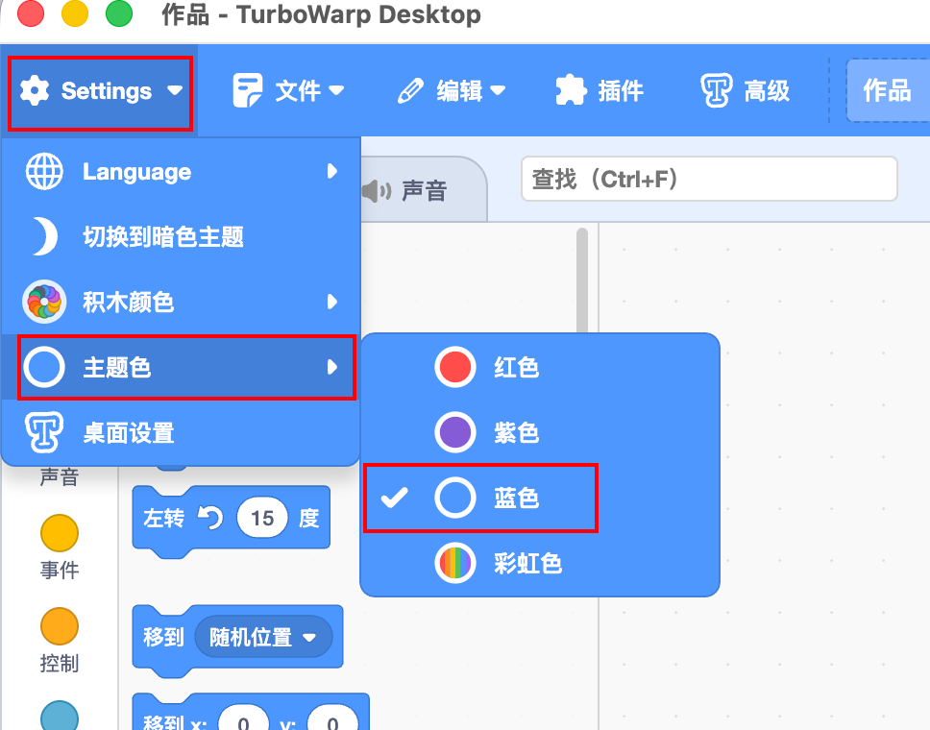Click the 查找 (Ctrl+F) search box
930x730 pixels.
[709, 179]
